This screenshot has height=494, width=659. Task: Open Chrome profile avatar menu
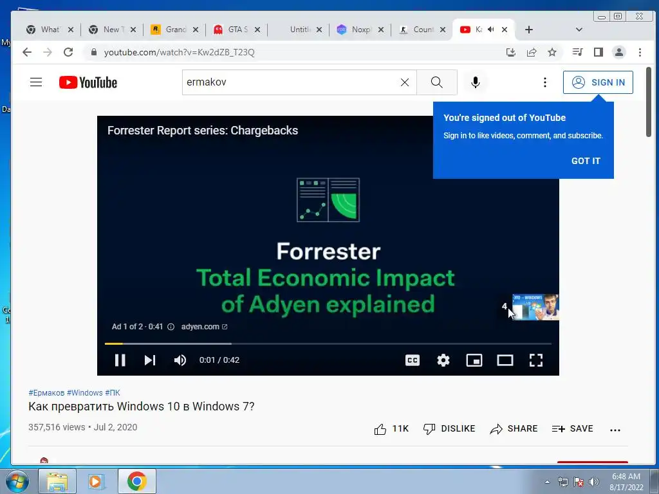pyautogui.click(x=618, y=52)
